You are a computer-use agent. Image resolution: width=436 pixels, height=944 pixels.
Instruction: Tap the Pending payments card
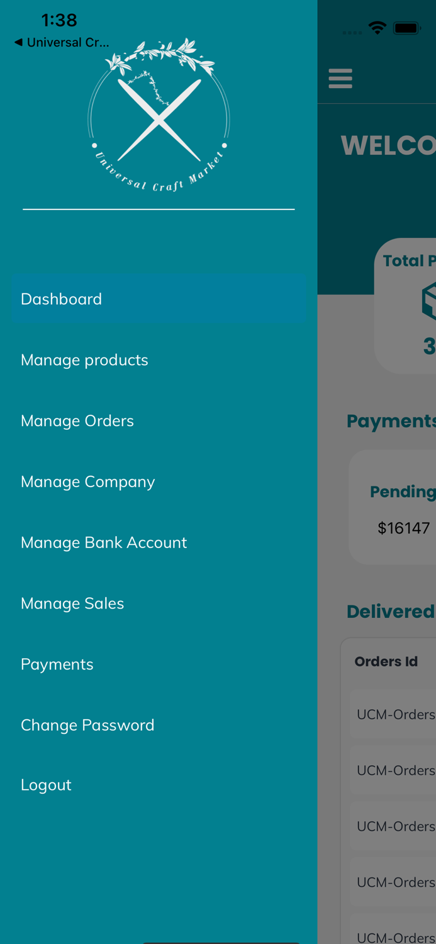coord(396,507)
